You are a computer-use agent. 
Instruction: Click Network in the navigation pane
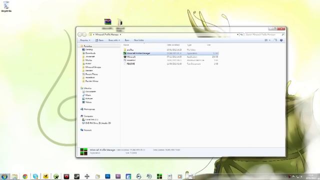(87, 130)
